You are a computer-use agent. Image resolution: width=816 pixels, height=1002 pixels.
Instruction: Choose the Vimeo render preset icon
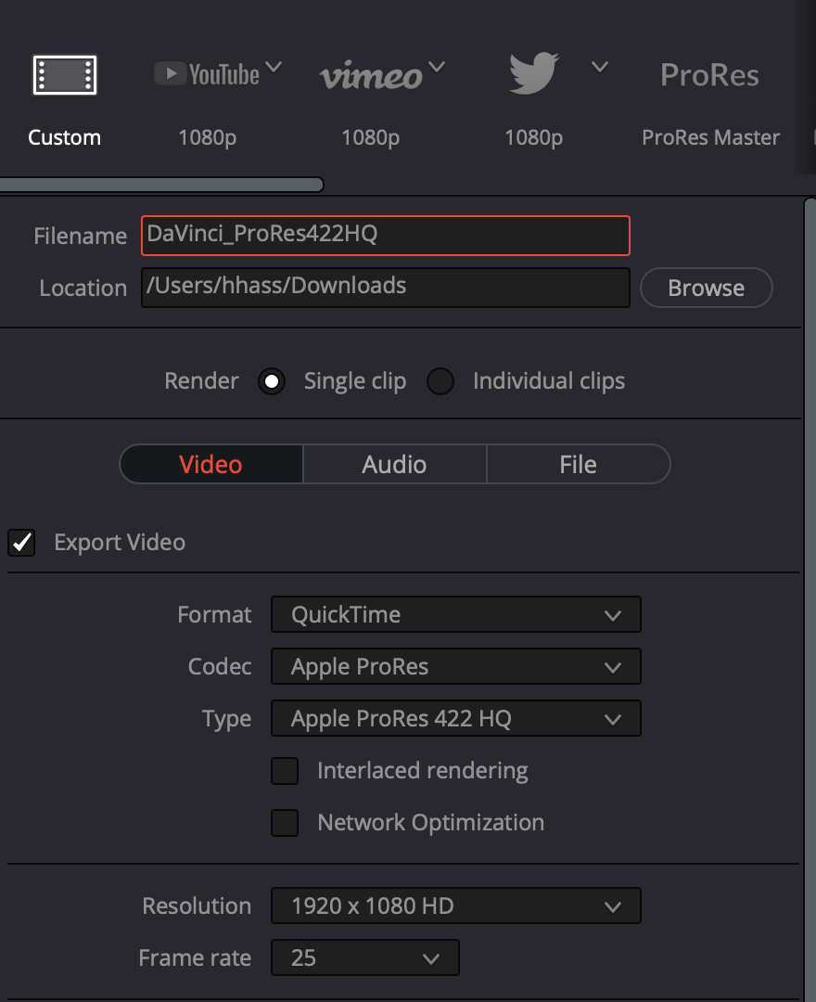pos(370,76)
